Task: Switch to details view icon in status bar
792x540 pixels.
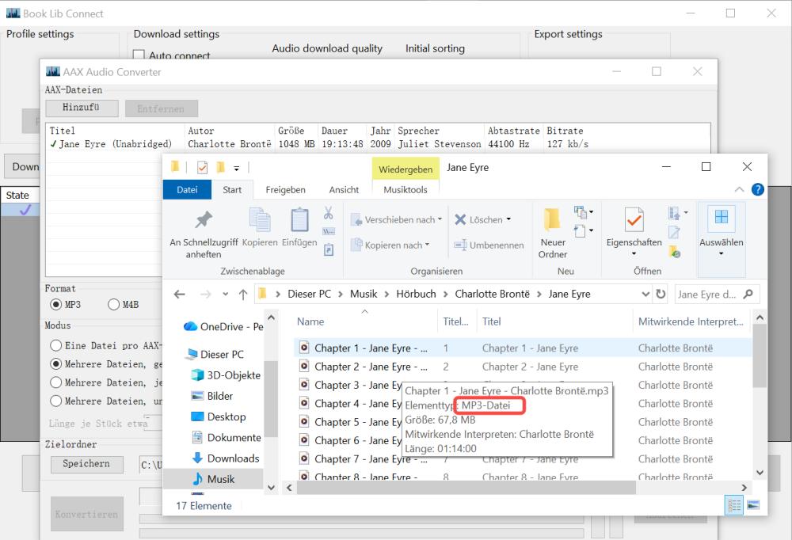Action: click(734, 505)
